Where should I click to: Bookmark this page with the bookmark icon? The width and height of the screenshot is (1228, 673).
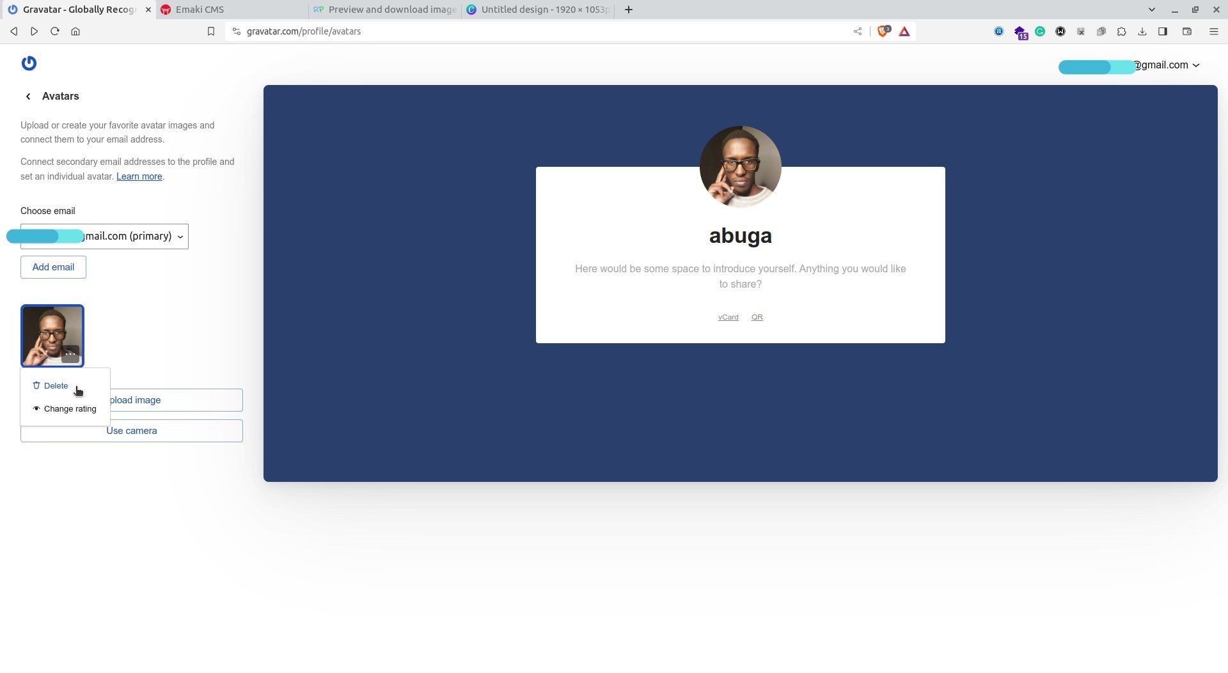(211, 31)
